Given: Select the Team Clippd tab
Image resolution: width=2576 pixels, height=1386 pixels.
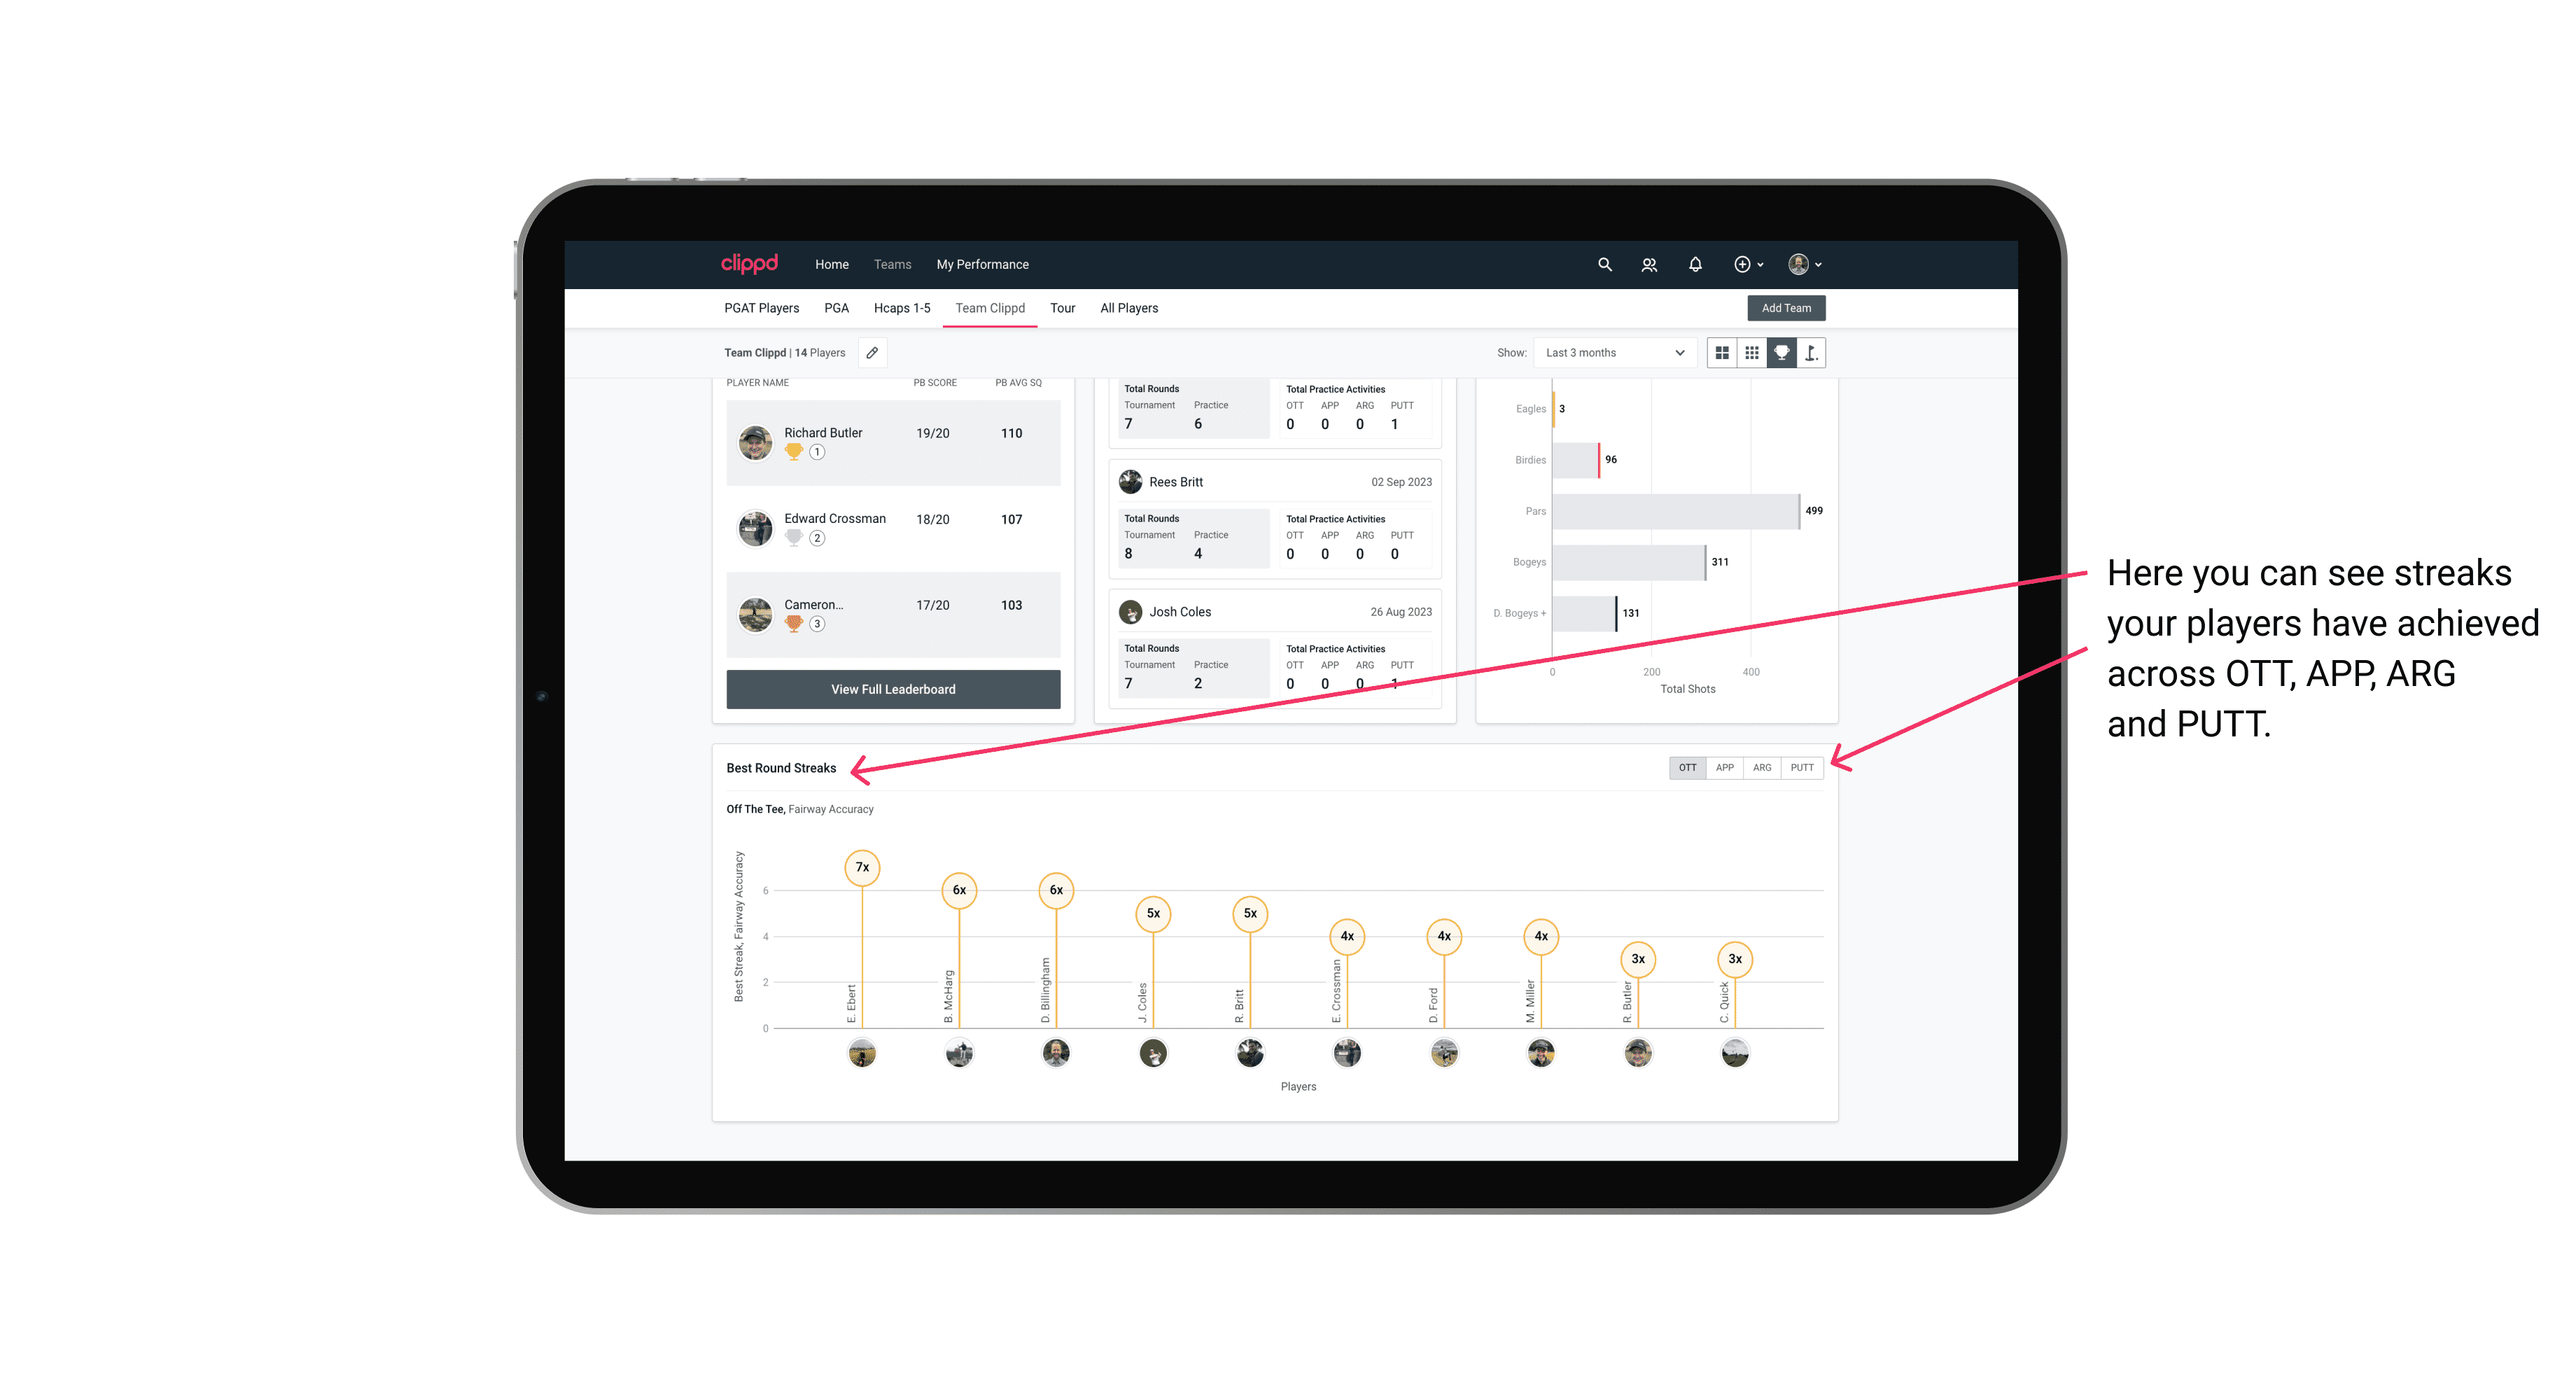Looking at the screenshot, I should (x=990, y=309).
